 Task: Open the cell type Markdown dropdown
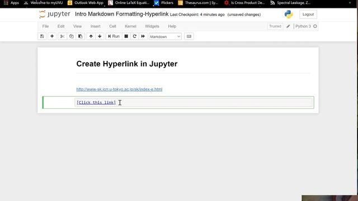point(165,36)
